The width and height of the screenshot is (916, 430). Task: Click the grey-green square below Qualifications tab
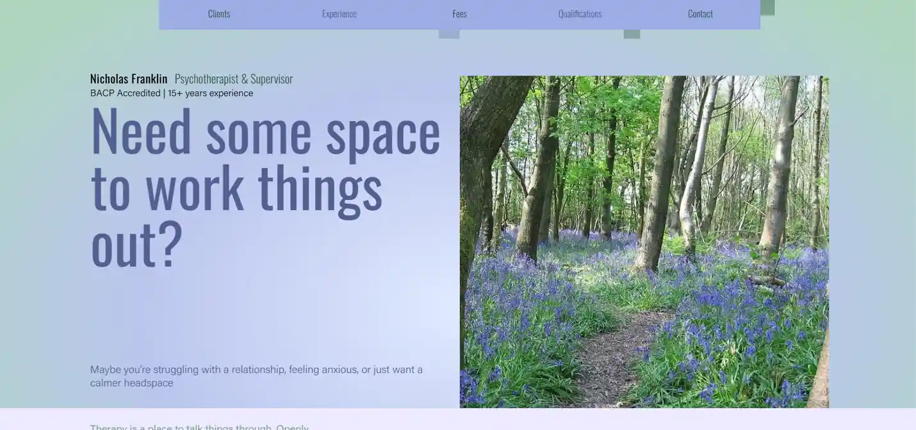[x=632, y=34]
